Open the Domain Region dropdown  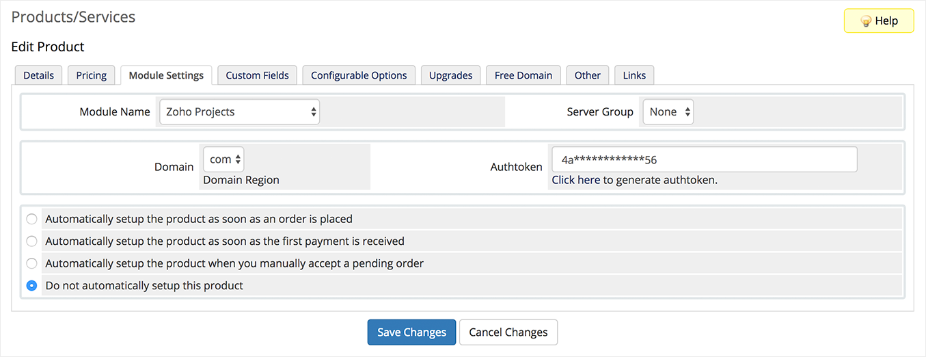[x=223, y=159]
